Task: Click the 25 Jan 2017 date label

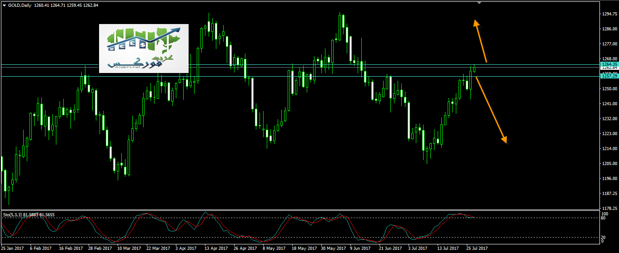Action: click(12, 248)
